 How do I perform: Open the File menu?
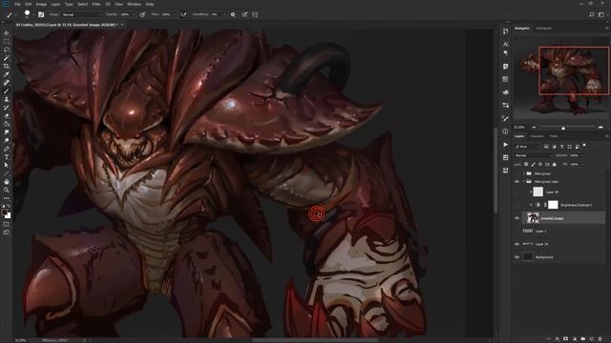tap(17, 4)
